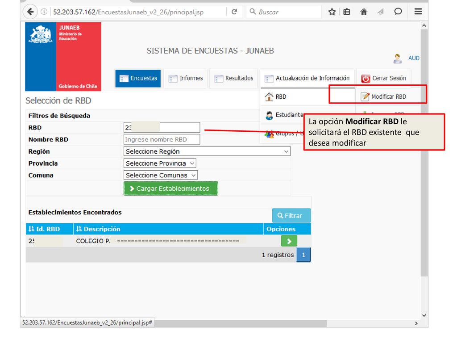
Task: Click the Buscar search box
Action: pyautogui.click(x=283, y=12)
